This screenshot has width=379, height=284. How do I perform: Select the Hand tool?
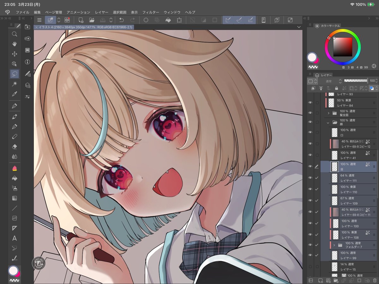coord(14,44)
